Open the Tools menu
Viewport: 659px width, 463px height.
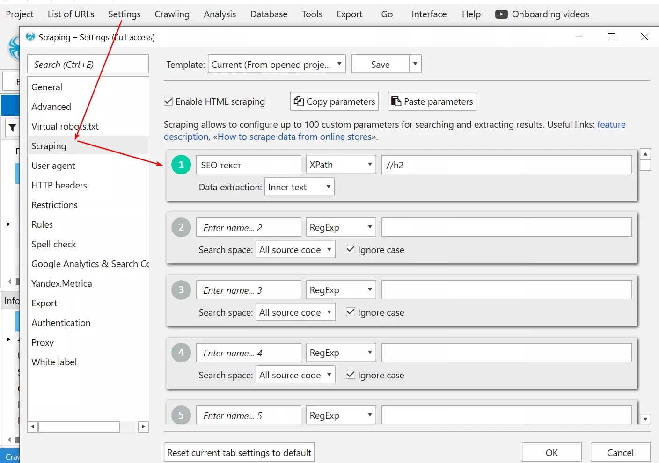pyautogui.click(x=312, y=14)
